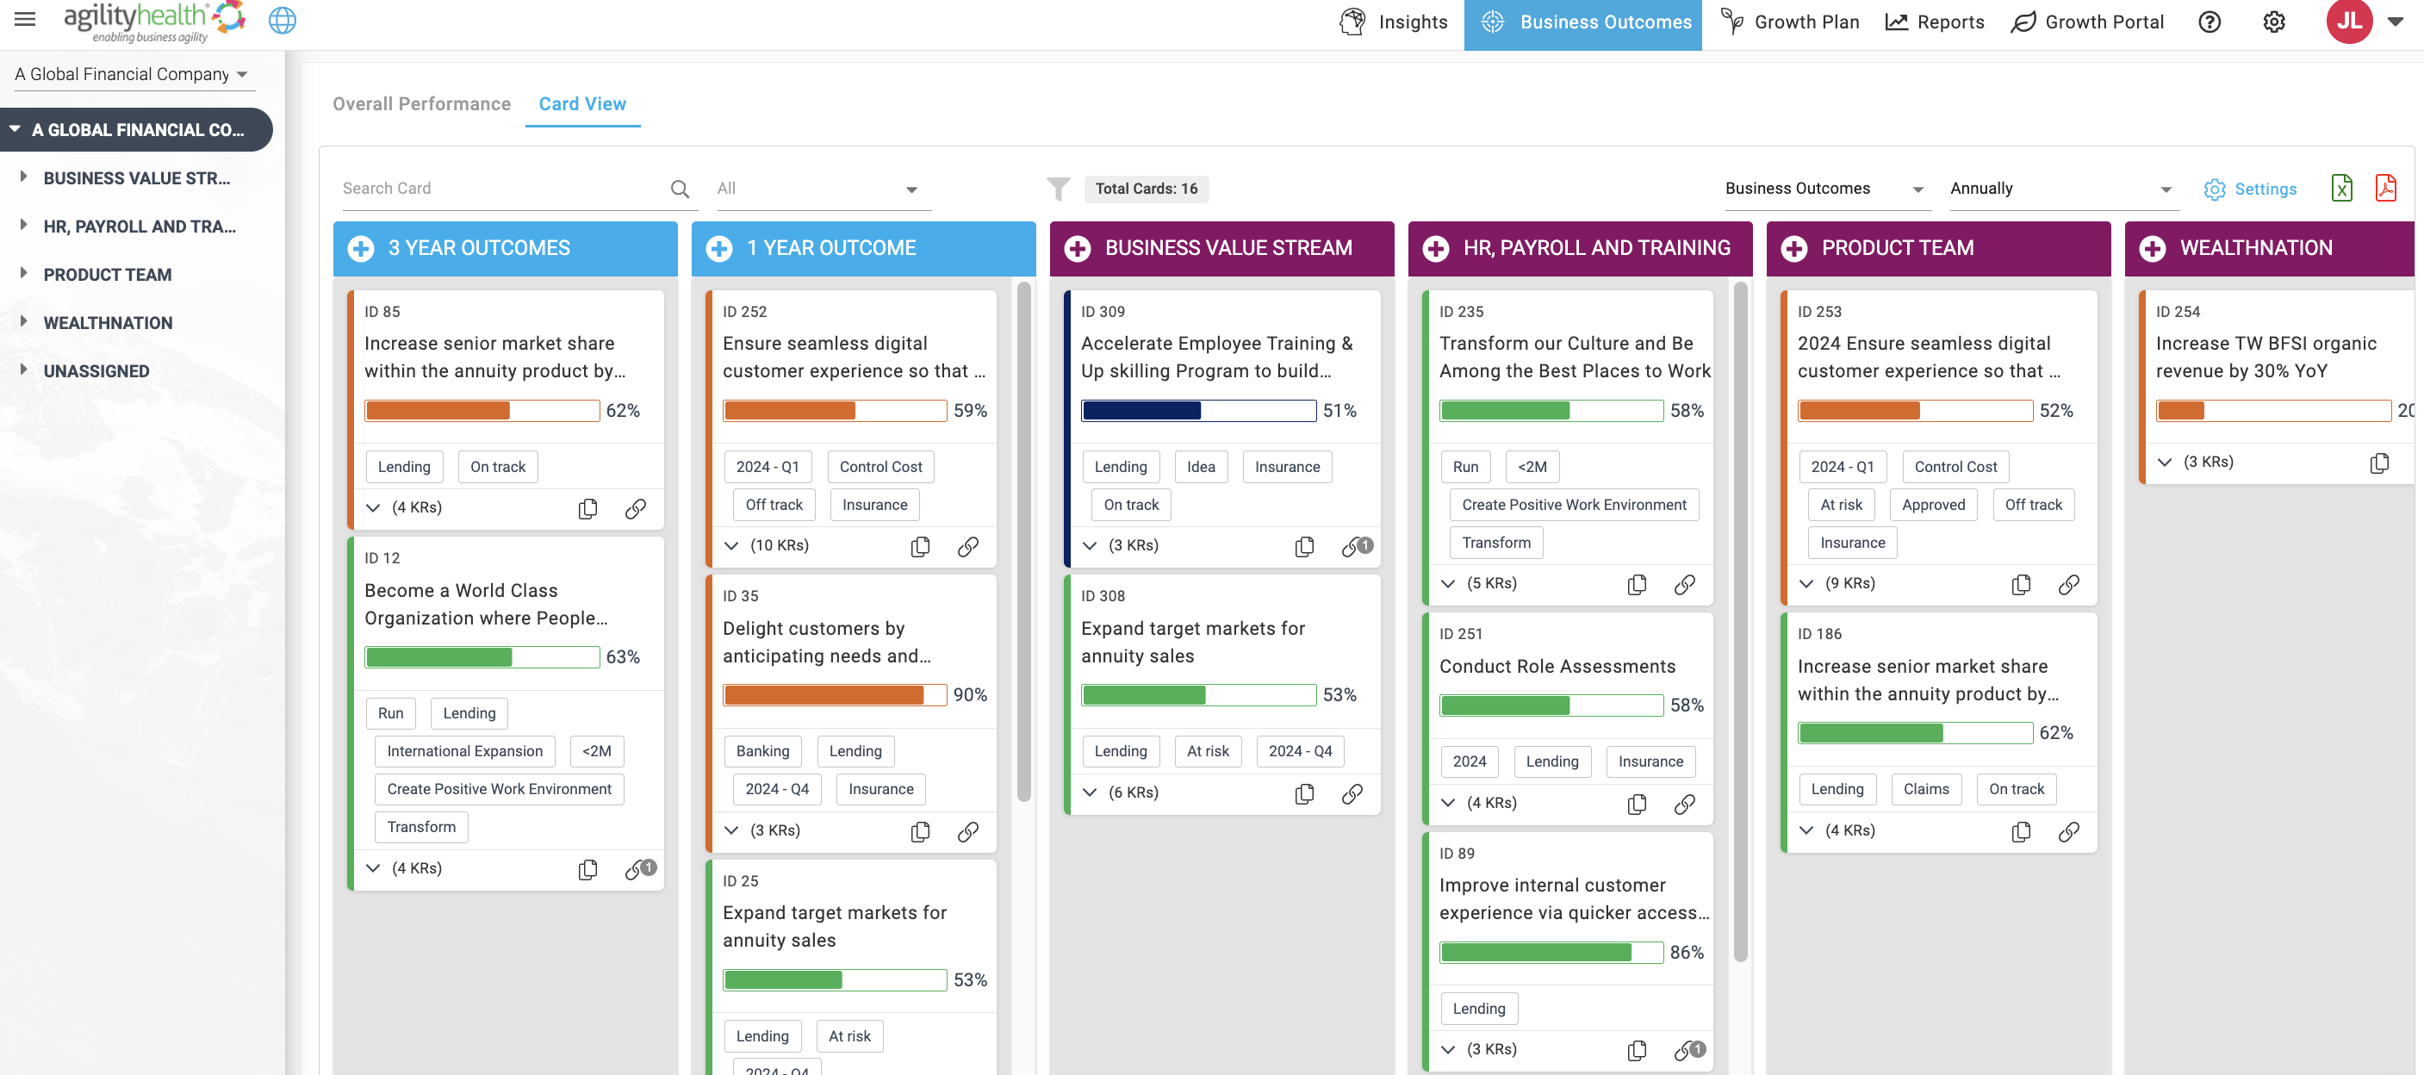Open card view Settings link
Image resolution: width=2424 pixels, height=1075 pixels.
(x=2250, y=190)
